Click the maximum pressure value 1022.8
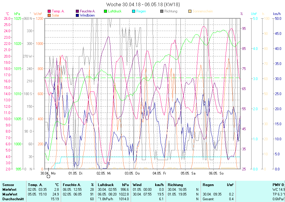285x202 pixels. (x=124, y=194)
